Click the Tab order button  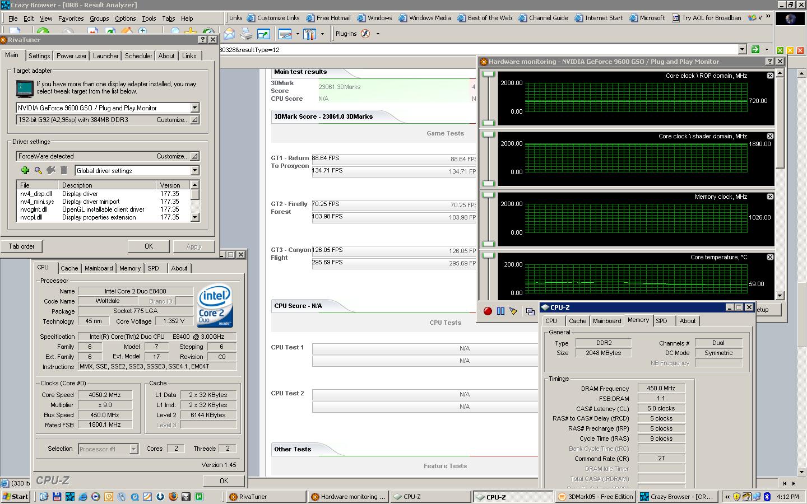[x=21, y=246]
